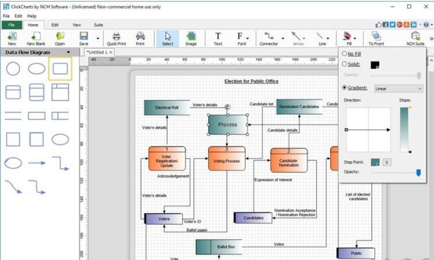Open the Arrow tool dropdown arrow

pos(304,38)
